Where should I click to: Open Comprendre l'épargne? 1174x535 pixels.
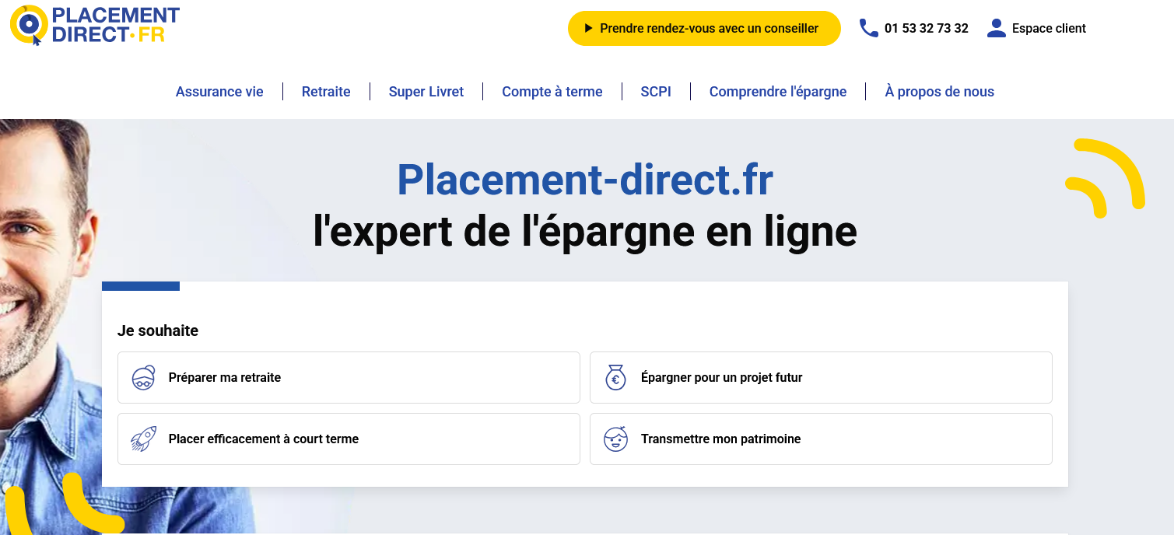pyautogui.click(x=777, y=91)
